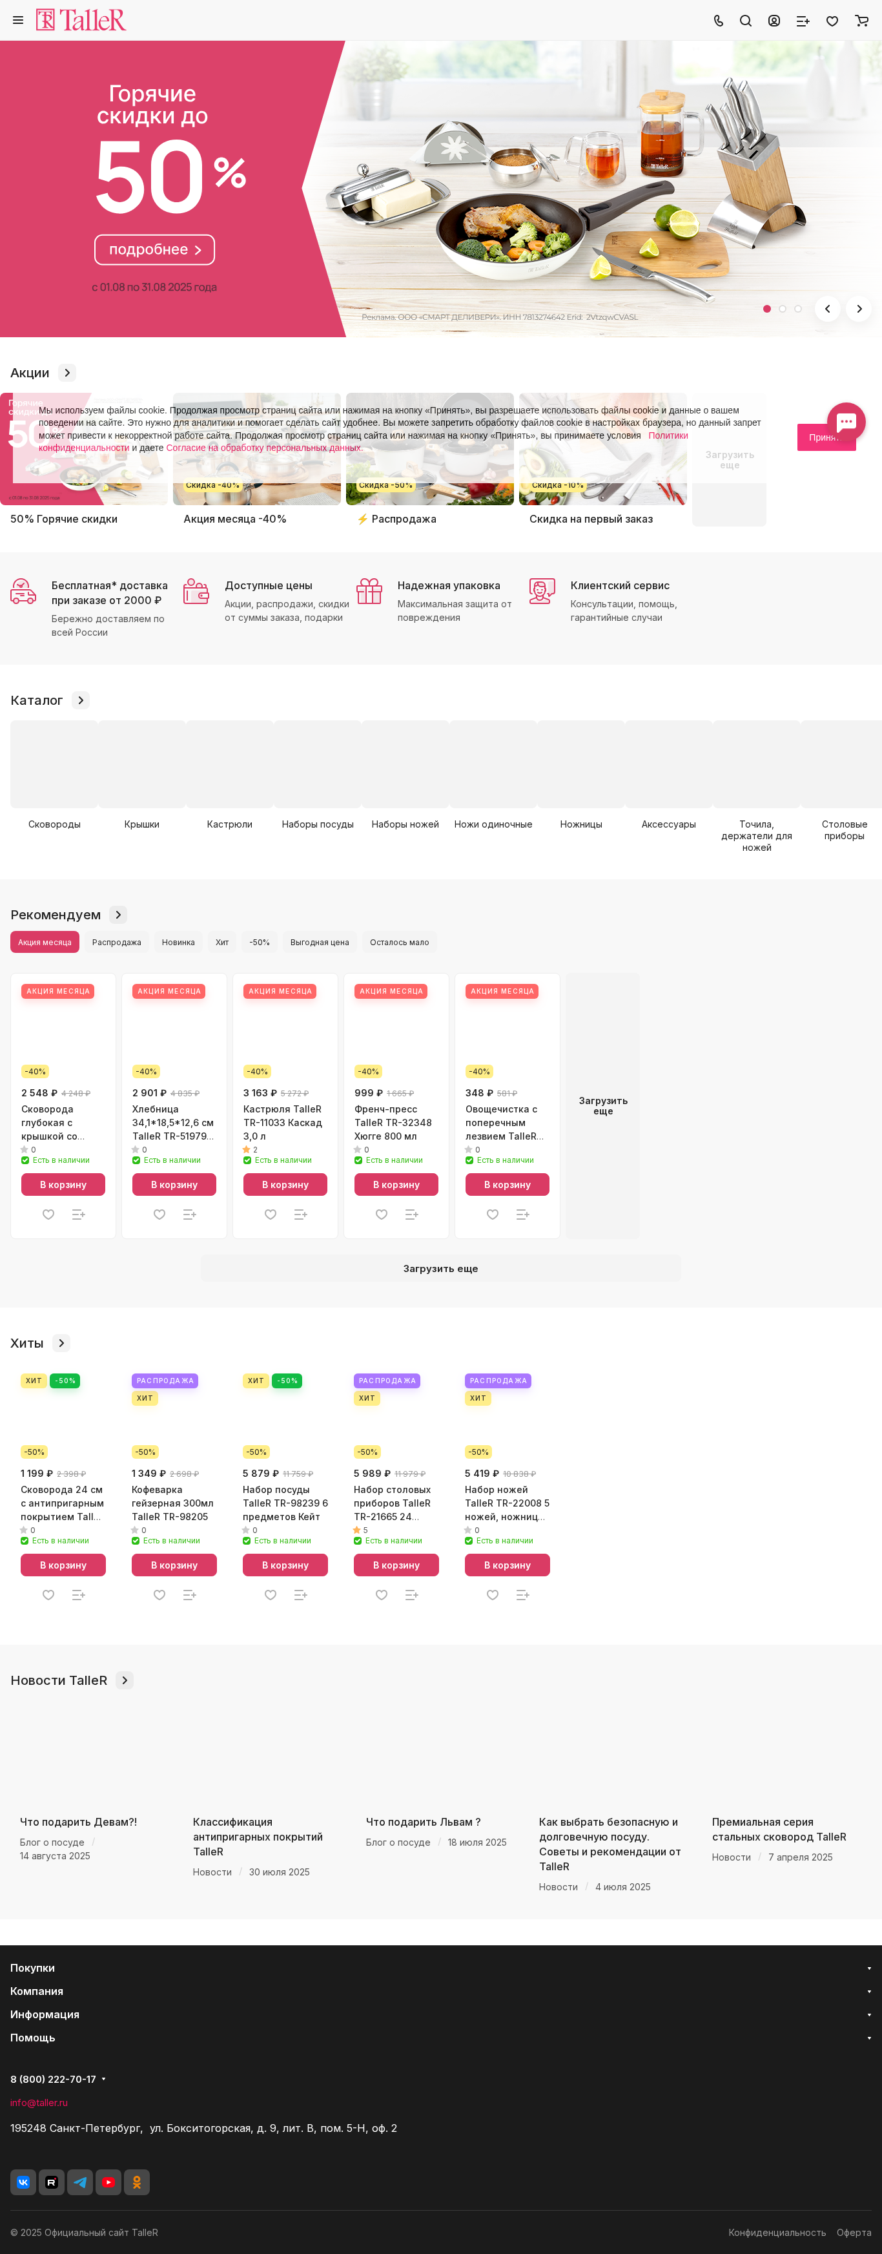Open the chat widget bubble
Image resolution: width=882 pixels, height=2254 pixels.
click(846, 422)
